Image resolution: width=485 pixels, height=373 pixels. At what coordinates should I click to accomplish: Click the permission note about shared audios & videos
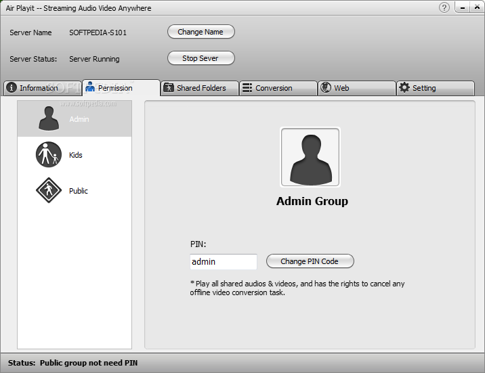[x=297, y=288]
